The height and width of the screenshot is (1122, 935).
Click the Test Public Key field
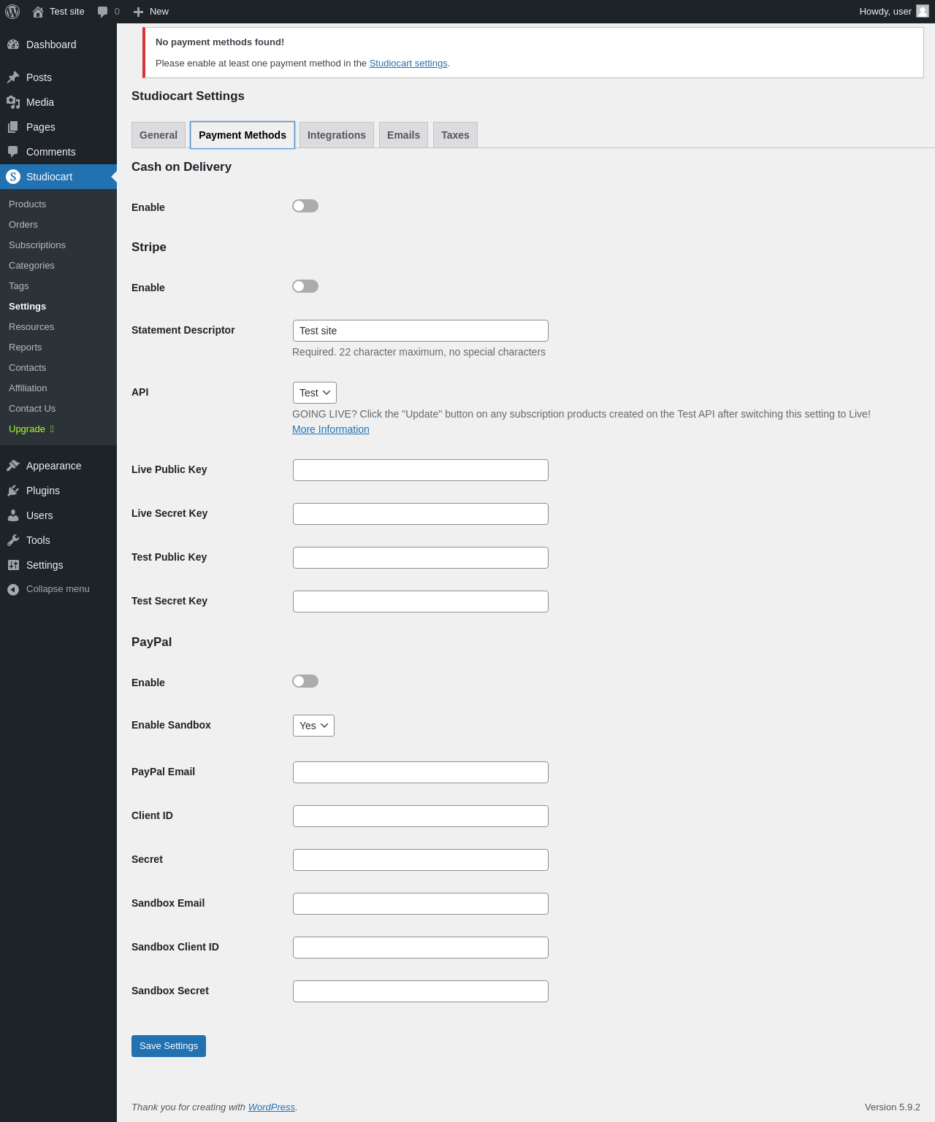421,558
